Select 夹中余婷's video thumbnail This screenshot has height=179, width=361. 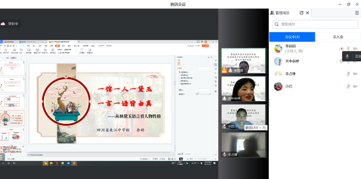[243, 89]
